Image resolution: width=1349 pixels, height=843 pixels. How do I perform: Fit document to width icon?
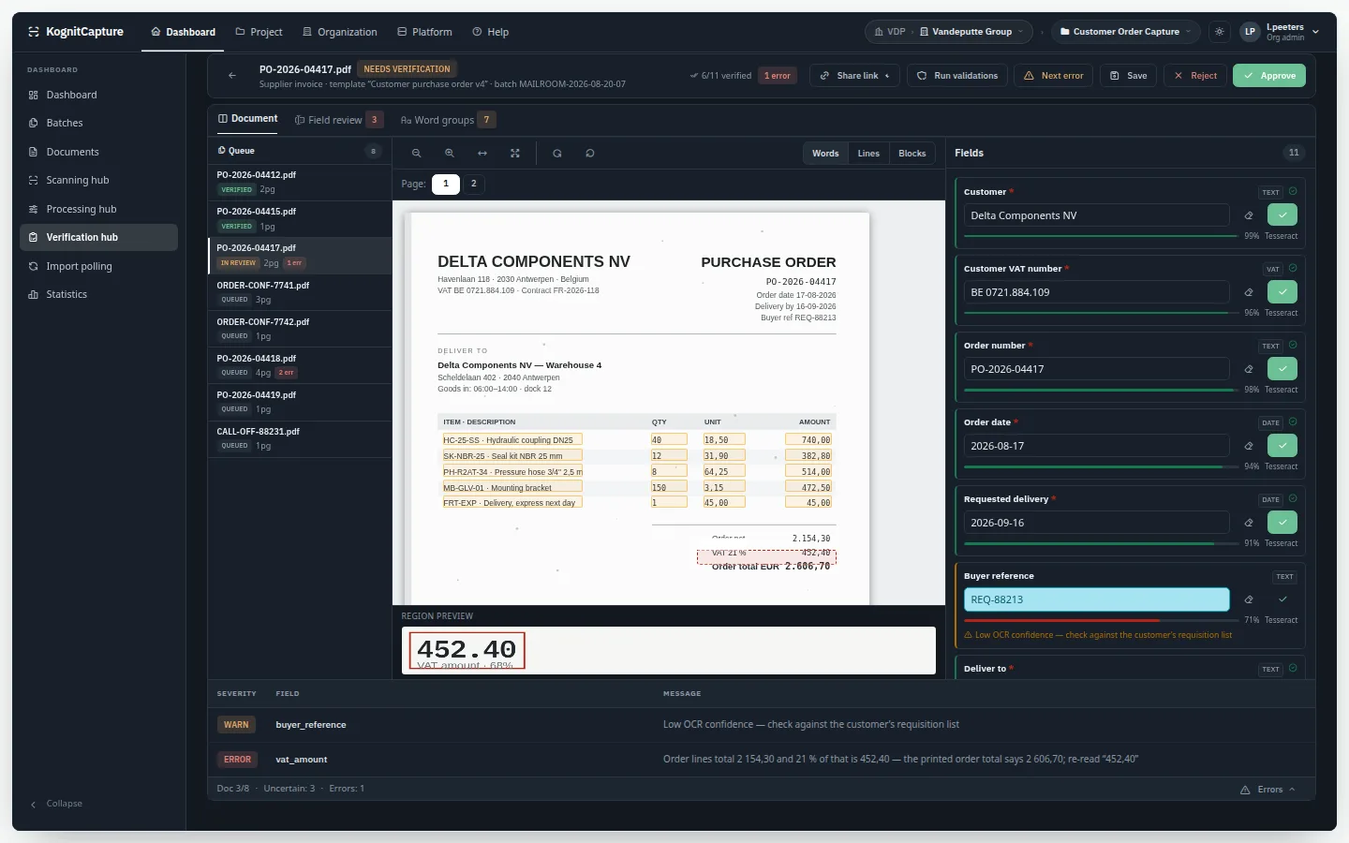pos(482,154)
